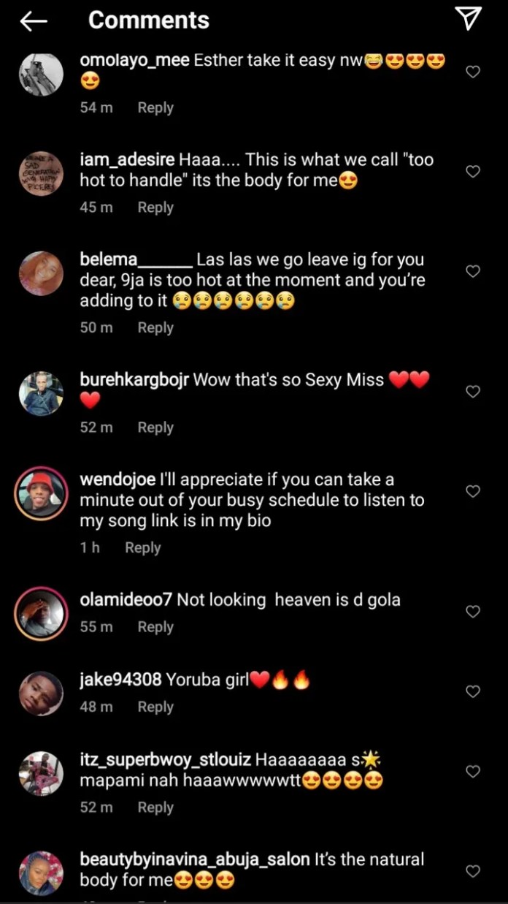The height and width of the screenshot is (904, 508).
Task: Tap heart beside wendojoe's comment
Action: (x=473, y=491)
